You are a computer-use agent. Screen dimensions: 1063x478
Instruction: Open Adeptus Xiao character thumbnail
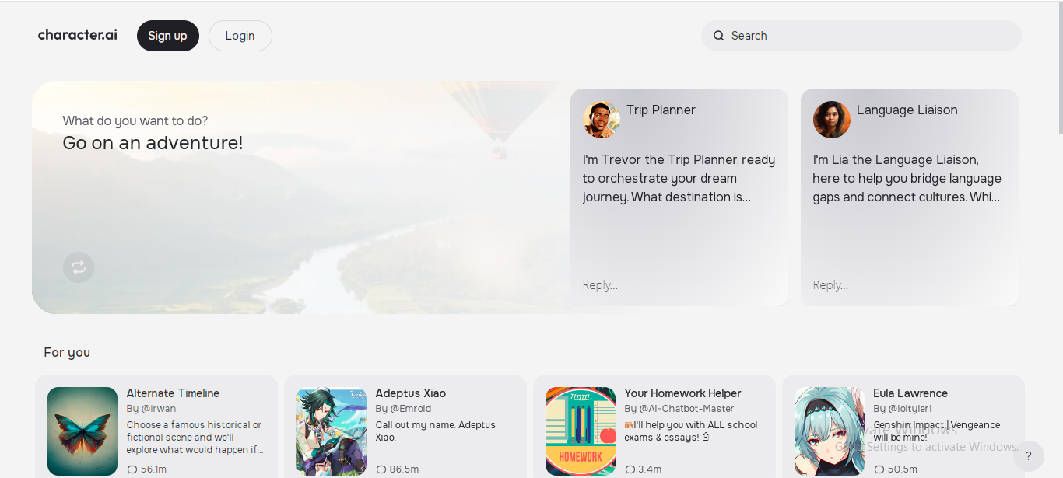[332, 431]
